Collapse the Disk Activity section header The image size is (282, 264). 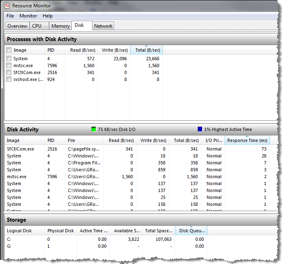coord(141,129)
